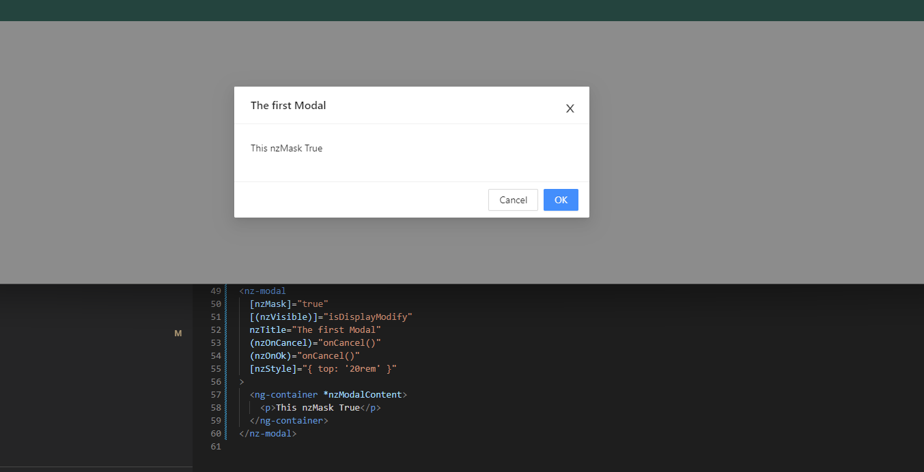924x472 pixels.
Task: Click the closing nz-modal tag on line 60
Action: point(268,433)
